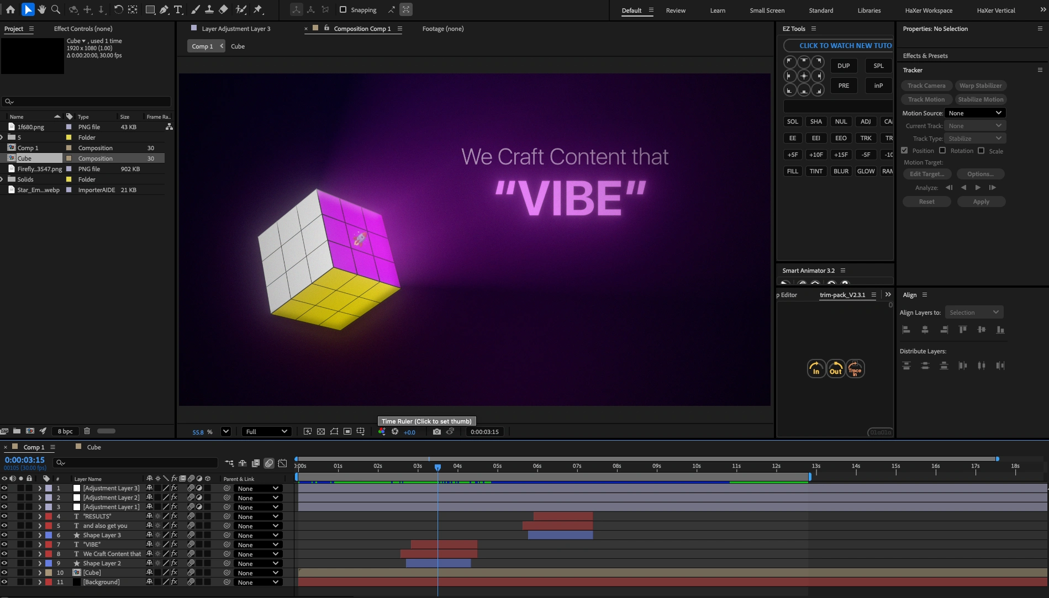This screenshot has width=1049, height=598.
Task: Click Track Motion in the Tracker panel
Action: click(x=926, y=99)
